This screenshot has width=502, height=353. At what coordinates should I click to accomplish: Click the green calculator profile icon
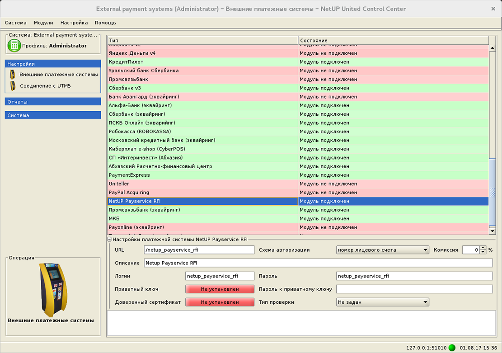pos(14,46)
